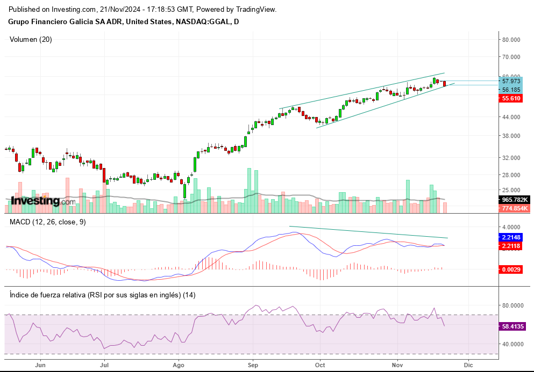Click the lower wedge trendline on price chart

[386, 106]
